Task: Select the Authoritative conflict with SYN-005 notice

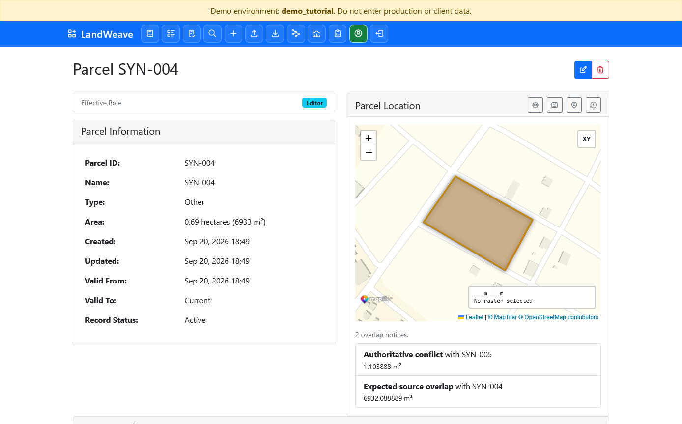Action: coord(478,360)
